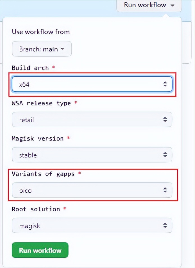Collapse the top Run workflow menu button
This screenshot has width=195, height=268.
[x=149, y=5]
